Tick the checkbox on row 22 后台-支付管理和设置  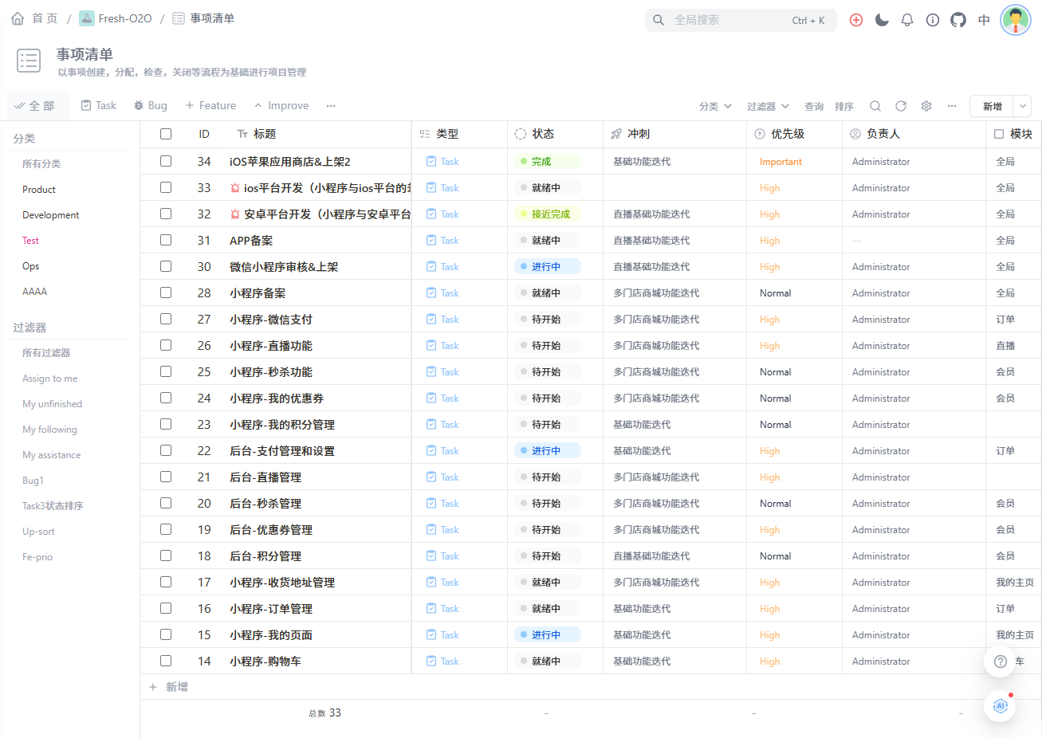[165, 450]
